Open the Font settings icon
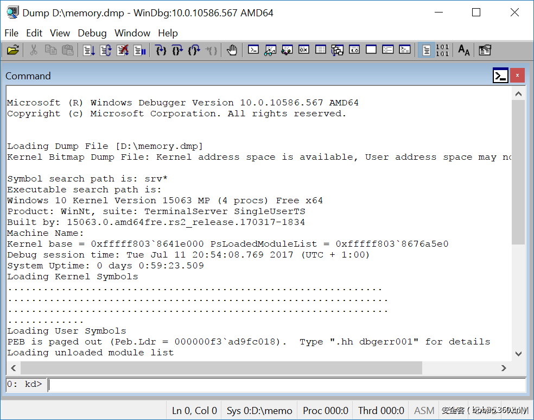534x420 pixels. tap(463, 50)
